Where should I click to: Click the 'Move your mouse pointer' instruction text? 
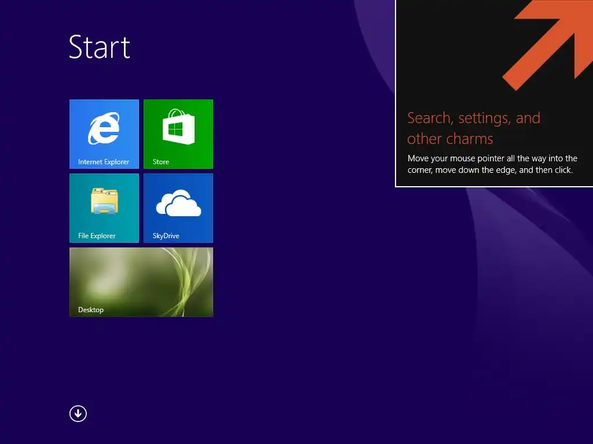pos(492,164)
